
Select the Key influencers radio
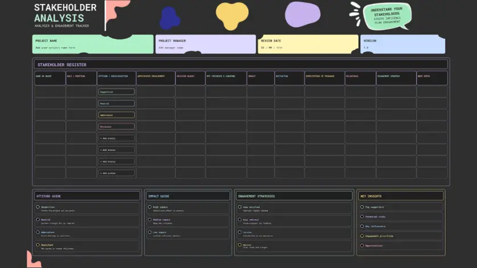(x=362, y=226)
